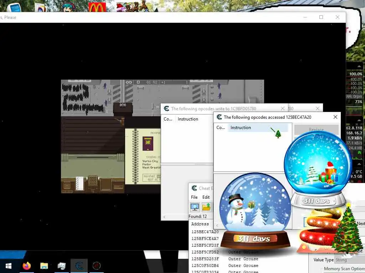Minimize the Papers, Please window
This screenshot has width=365, height=273.
pyautogui.click(x=305, y=17)
